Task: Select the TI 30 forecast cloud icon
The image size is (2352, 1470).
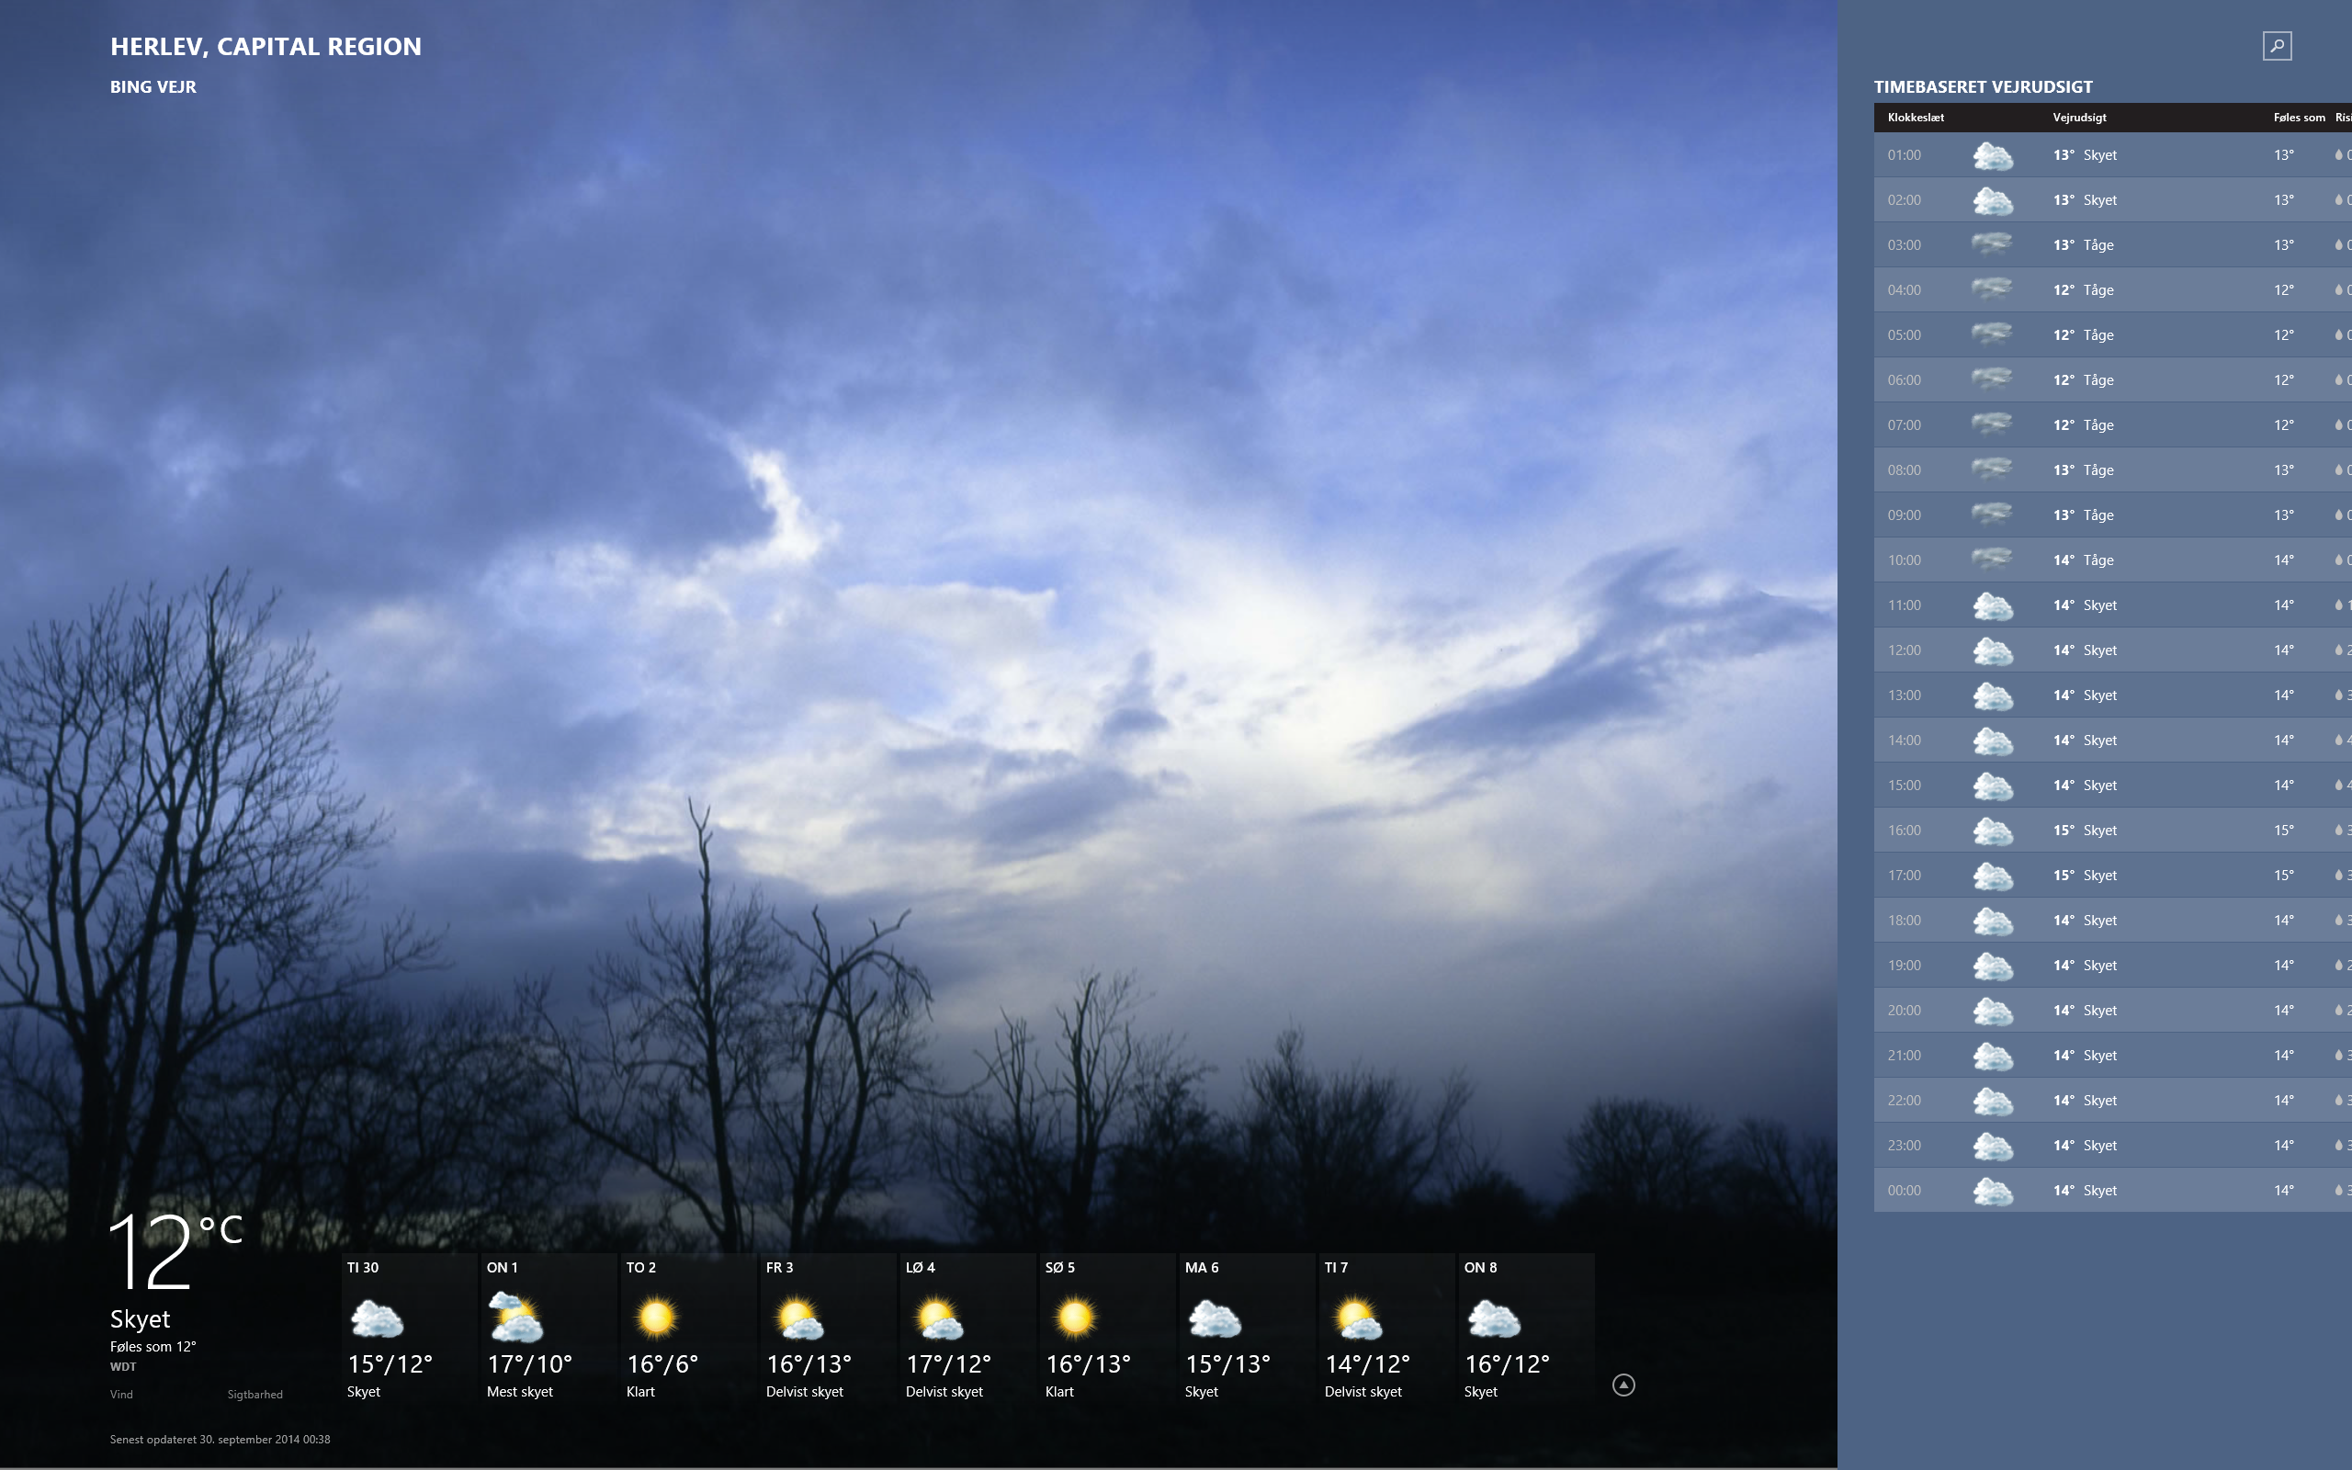Action: pos(376,1319)
